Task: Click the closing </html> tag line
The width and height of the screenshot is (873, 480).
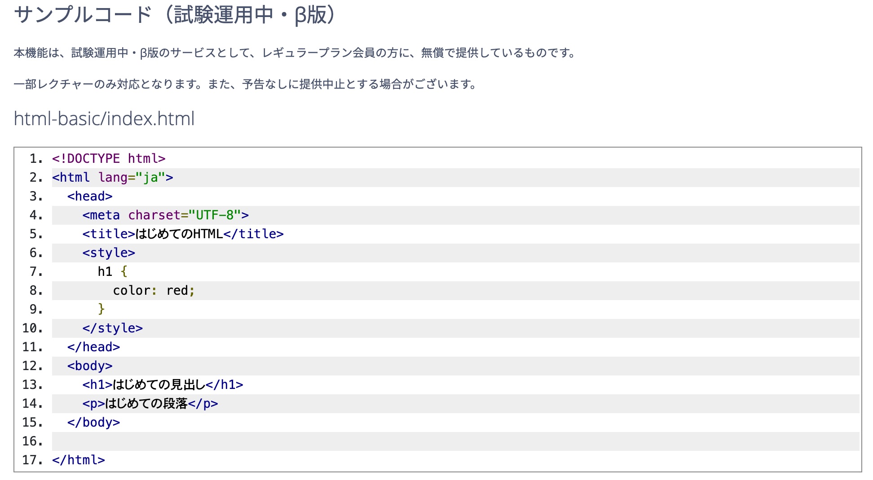Action: (x=79, y=460)
